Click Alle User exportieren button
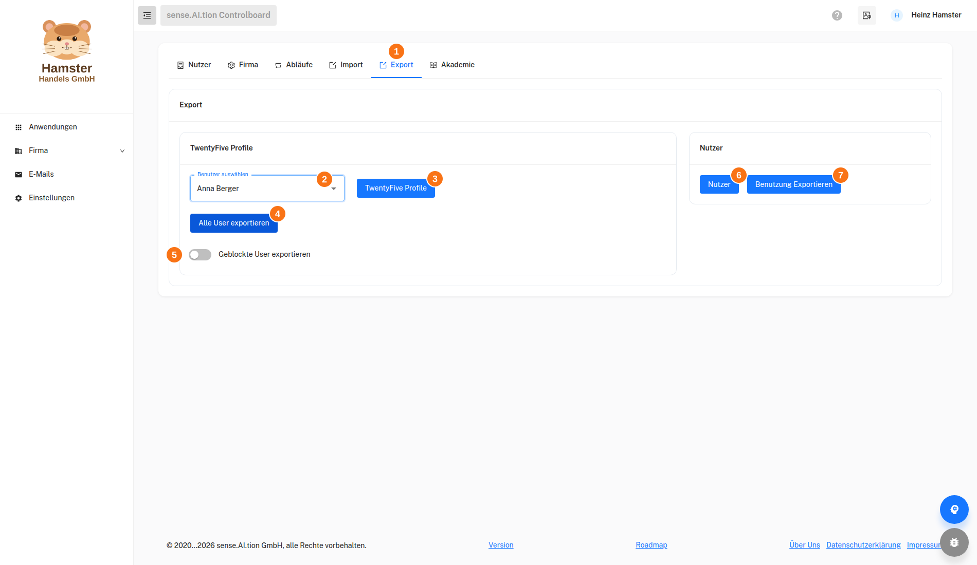 click(234, 223)
